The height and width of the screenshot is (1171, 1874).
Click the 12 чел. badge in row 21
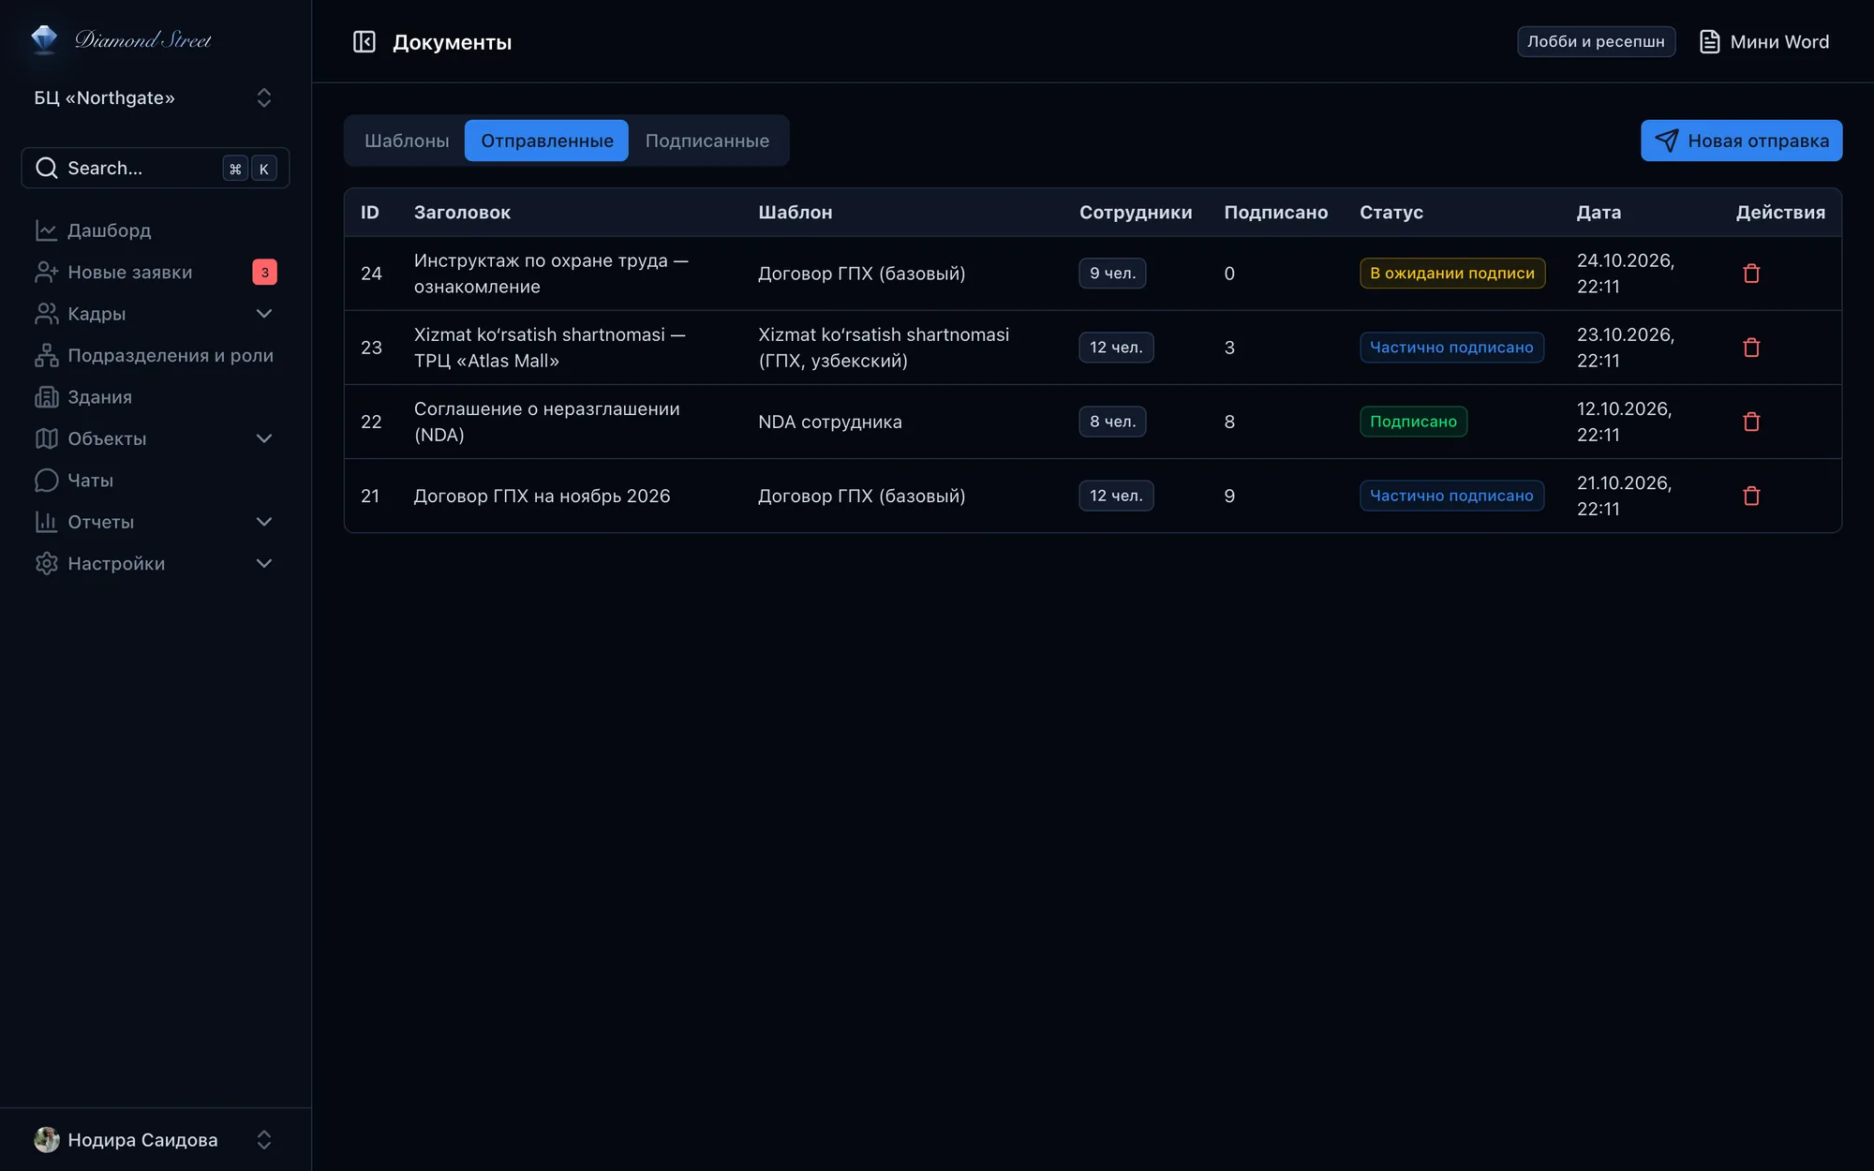[x=1115, y=496]
